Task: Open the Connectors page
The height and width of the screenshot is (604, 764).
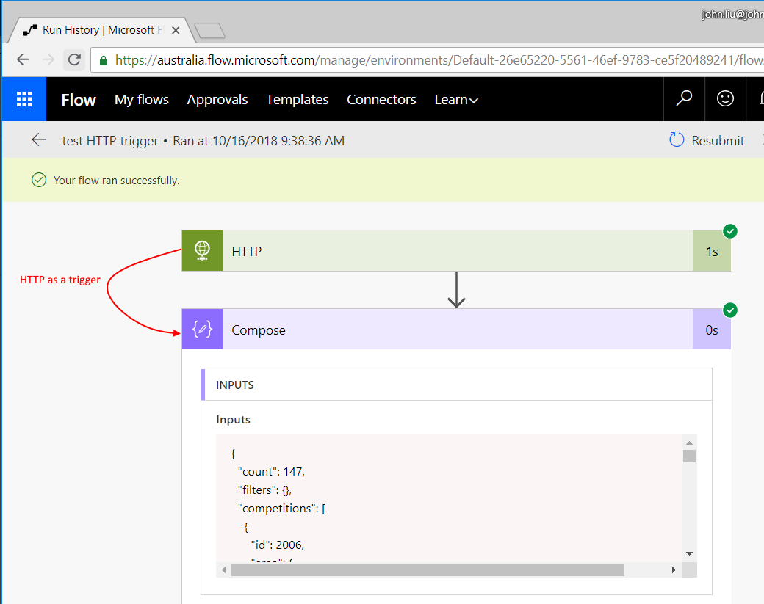Action: (381, 100)
